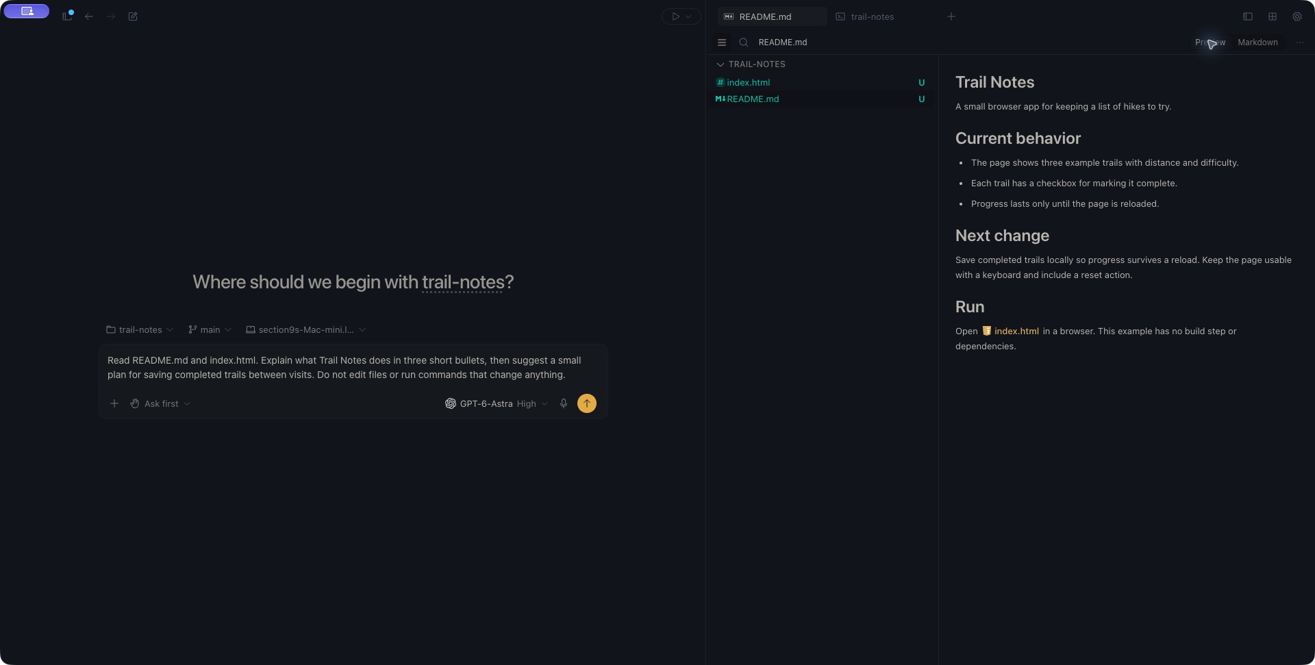Open the section9s-Mac-mini machine dropdown
Screen dimensions: 1315x665
click(x=305, y=330)
